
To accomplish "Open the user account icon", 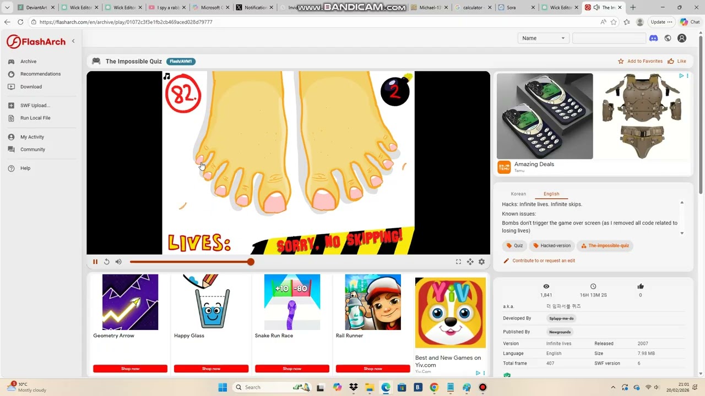I will 682,38.
